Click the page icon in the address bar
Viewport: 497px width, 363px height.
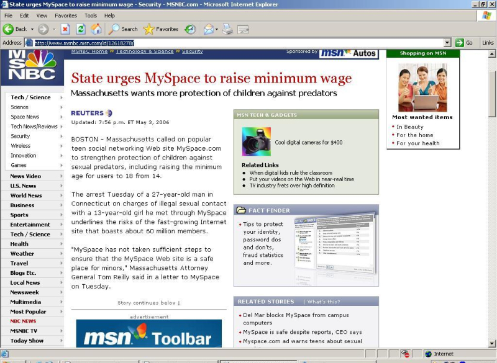pyautogui.click(x=29, y=43)
